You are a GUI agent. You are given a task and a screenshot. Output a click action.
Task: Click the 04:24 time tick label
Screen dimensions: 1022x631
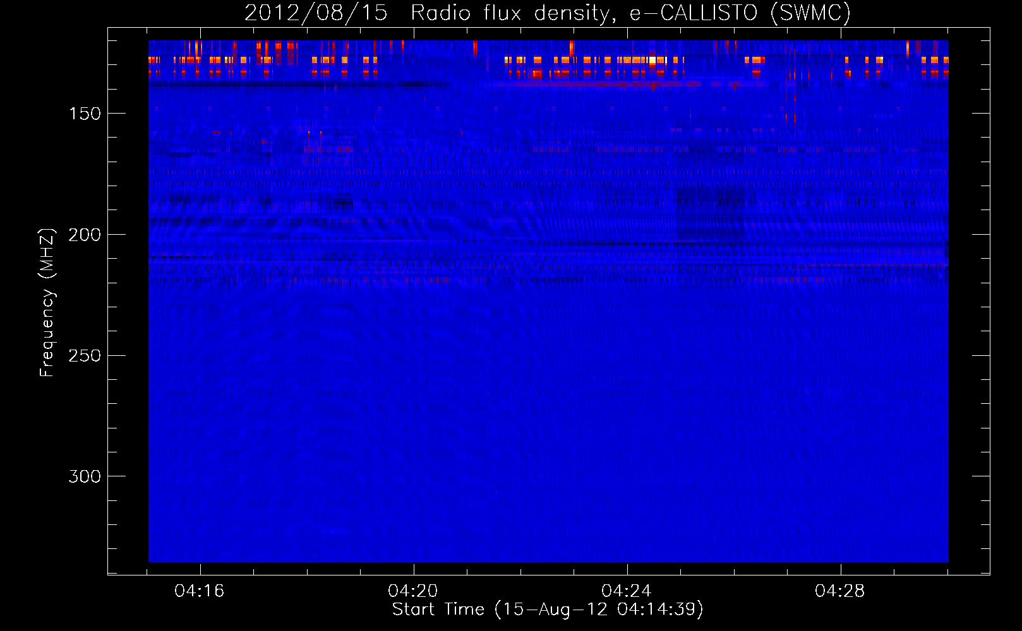[x=627, y=591]
